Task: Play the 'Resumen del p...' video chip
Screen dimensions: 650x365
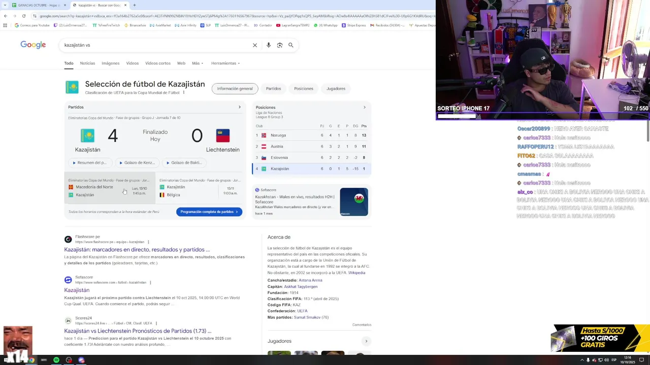Action: (x=90, y=163)
